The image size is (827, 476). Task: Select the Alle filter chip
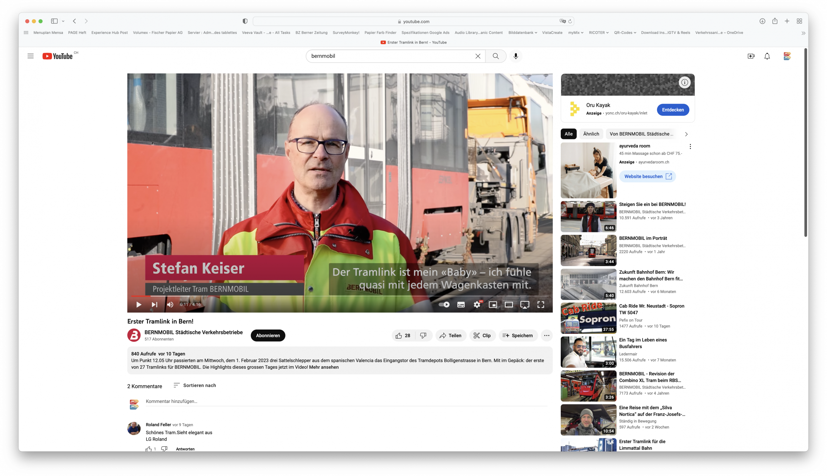pos(569,134)
